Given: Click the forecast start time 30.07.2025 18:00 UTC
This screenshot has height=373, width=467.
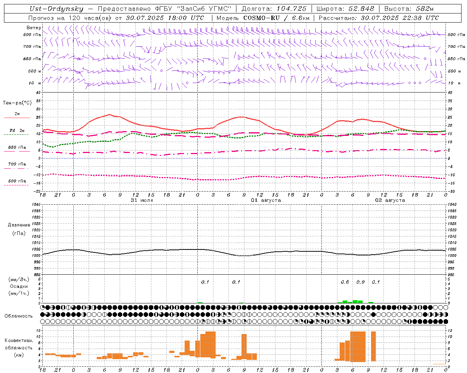Looking at the screenshot, I should [x=165, y=18].
